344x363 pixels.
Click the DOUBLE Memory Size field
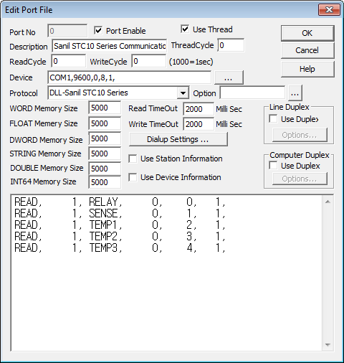(105, 169)
